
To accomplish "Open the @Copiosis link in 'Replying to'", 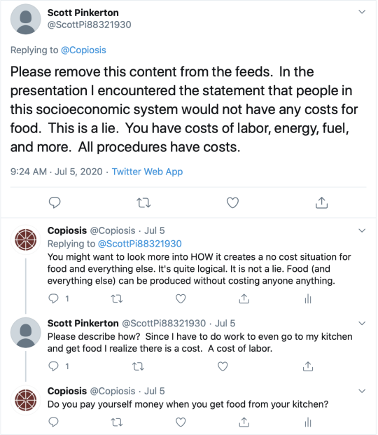I will (x=83, y=50).
